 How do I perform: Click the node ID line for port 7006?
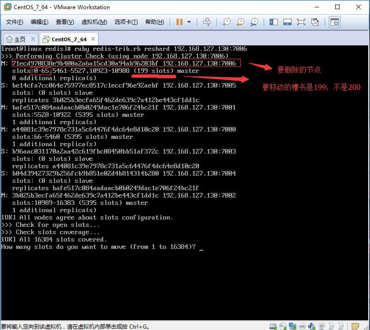124,63
